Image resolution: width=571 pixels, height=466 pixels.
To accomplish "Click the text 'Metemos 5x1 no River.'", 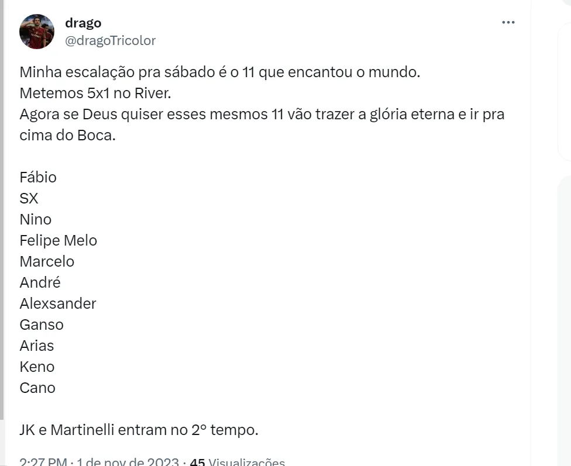I will point(97,94).
